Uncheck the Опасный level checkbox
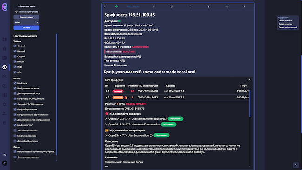The image size is (302, 170). click(15, 46)
